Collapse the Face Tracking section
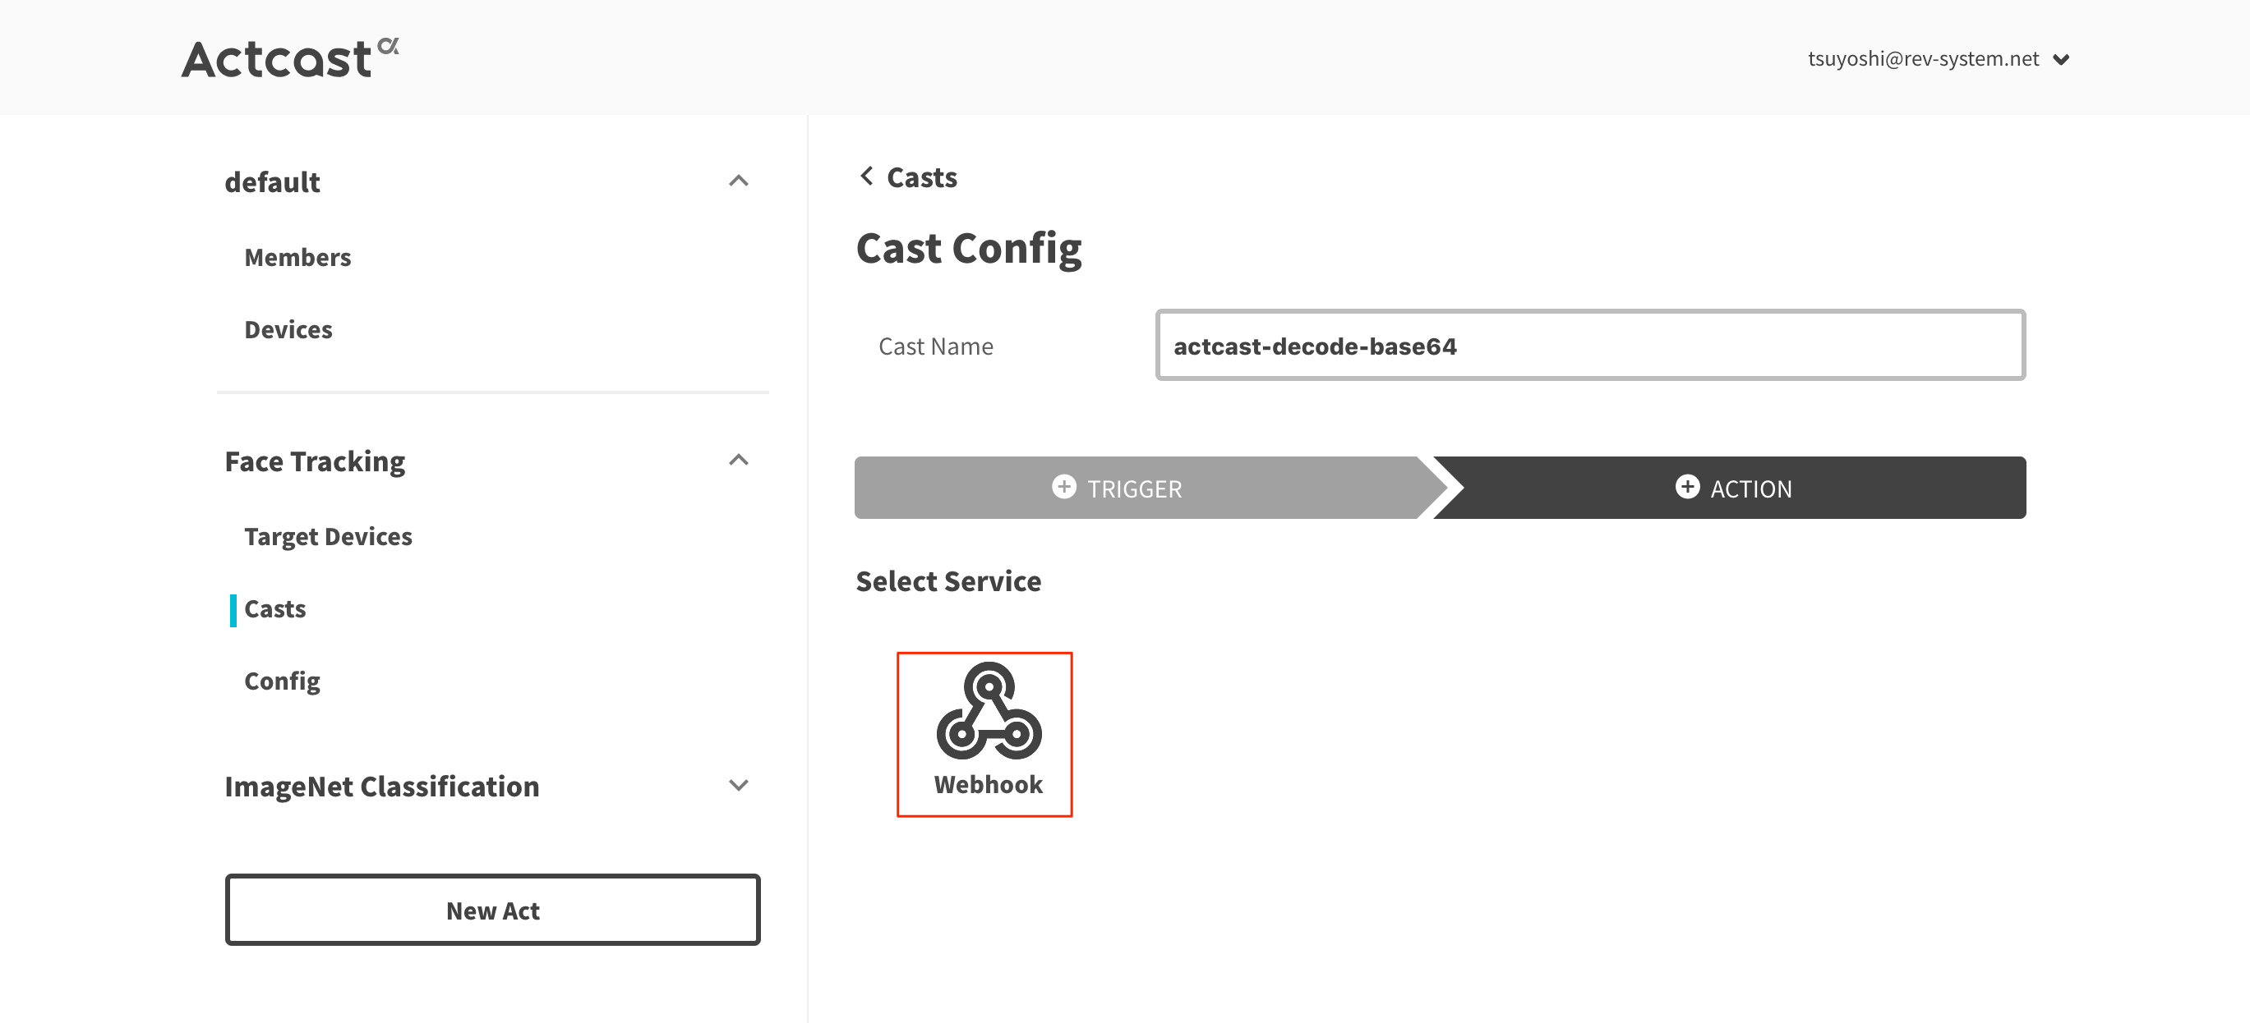This screenshot has width=2250, height=1023. pyautogui.click(x=738, y=460)
